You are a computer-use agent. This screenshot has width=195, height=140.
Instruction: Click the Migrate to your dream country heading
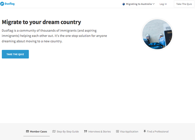tap(41, 22)
